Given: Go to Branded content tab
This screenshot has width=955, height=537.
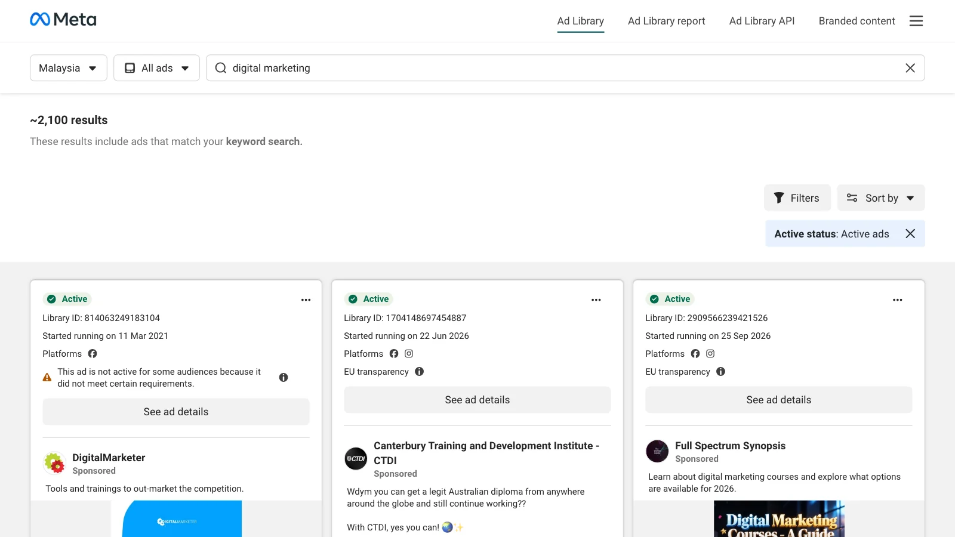Looking at the screenshot, I should click(x=857, y=21).
